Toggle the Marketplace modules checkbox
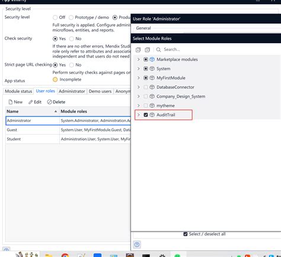Screen dimensions: 281x257 (x=146, y=59)
